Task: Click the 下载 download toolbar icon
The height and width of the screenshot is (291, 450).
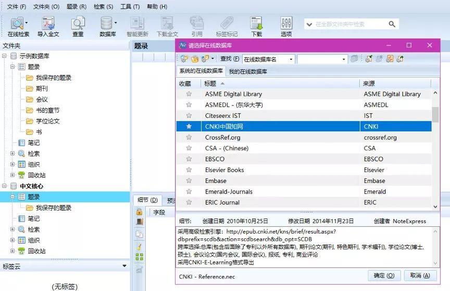Action: tap(256, 23)
